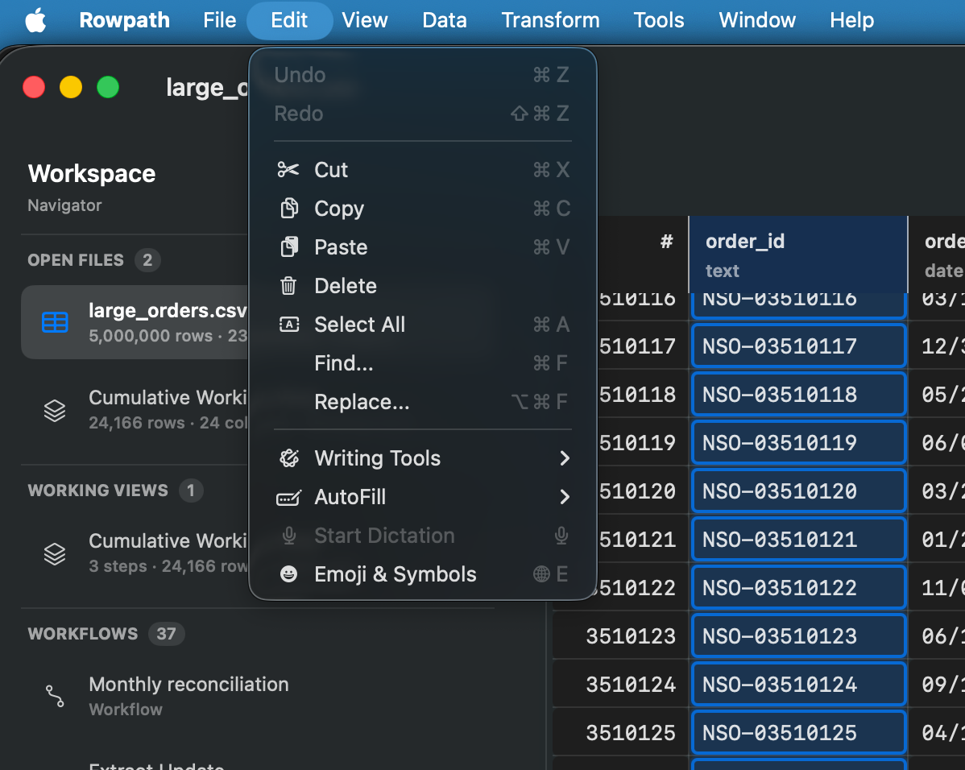The image size is (965, 770).
Task: Click the Paste label in the Edit menu
Action: tap(341, 246)
